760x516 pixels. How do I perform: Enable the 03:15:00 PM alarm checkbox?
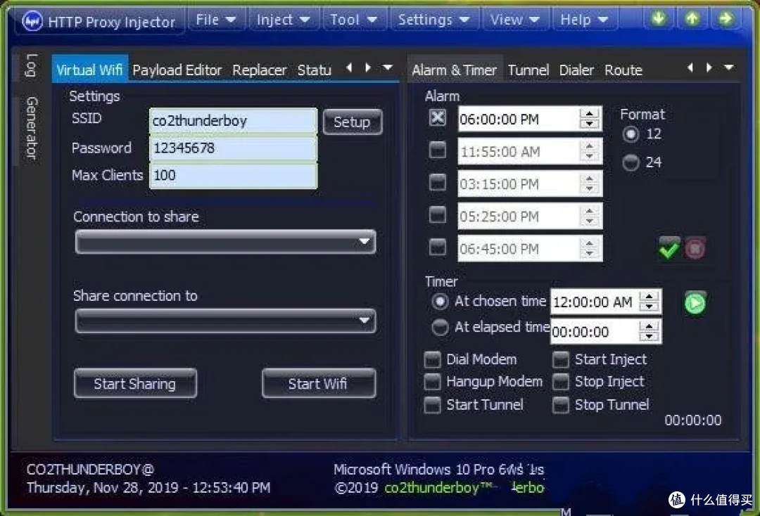pyautogui.click(x=438, y=182)
